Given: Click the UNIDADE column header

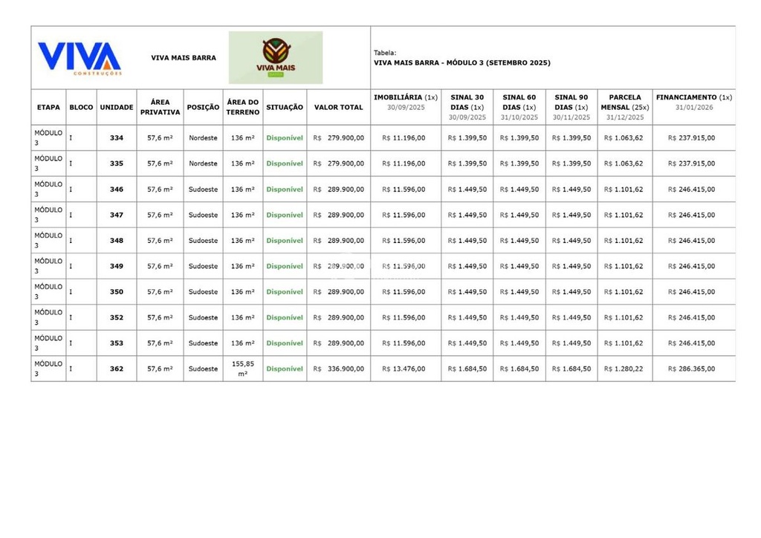Looking at the screenshot, I should click(x=117, y=107).
